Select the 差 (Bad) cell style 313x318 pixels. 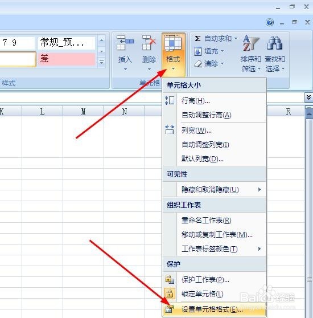click(x=67, y=59)
